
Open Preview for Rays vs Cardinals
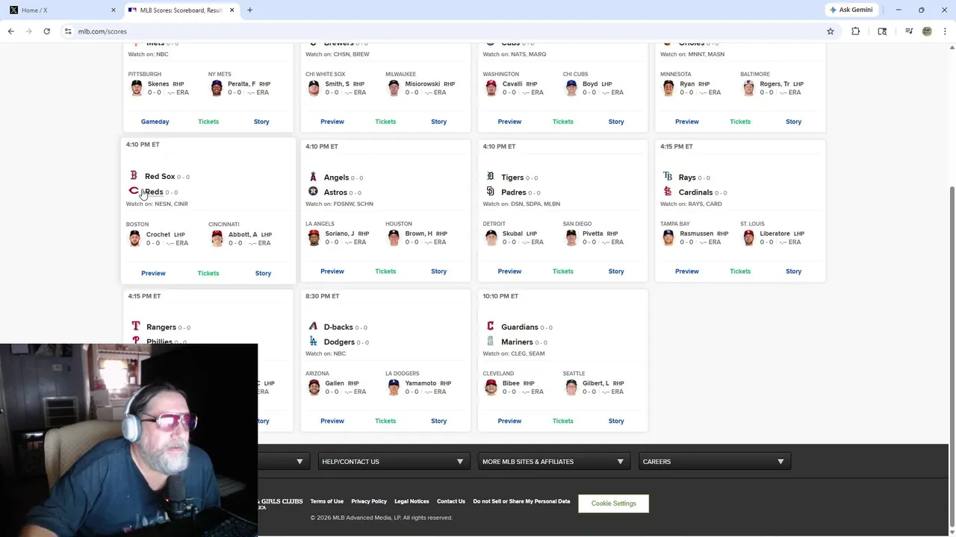[x=687, y=271]
